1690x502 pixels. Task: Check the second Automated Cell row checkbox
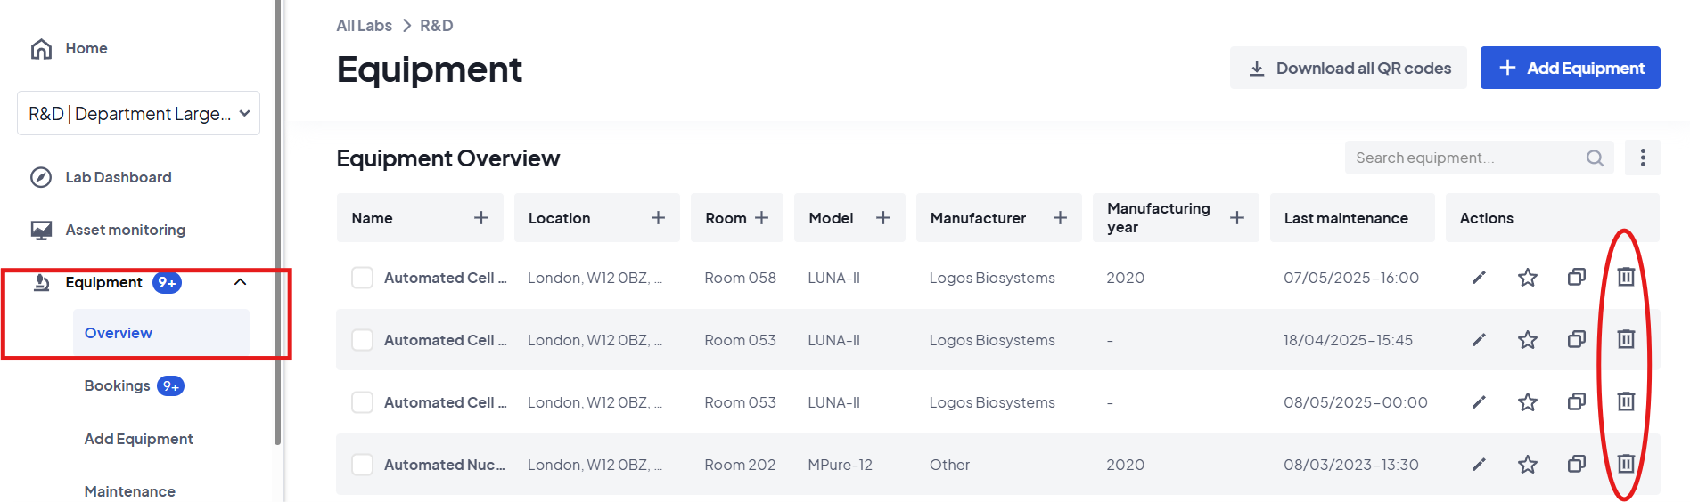point(362,340)
